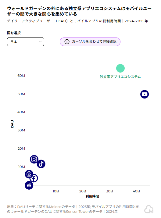Click the 60M y-axis tick label
The width and height of the screenshot is (161, 218).
[21, 76]
